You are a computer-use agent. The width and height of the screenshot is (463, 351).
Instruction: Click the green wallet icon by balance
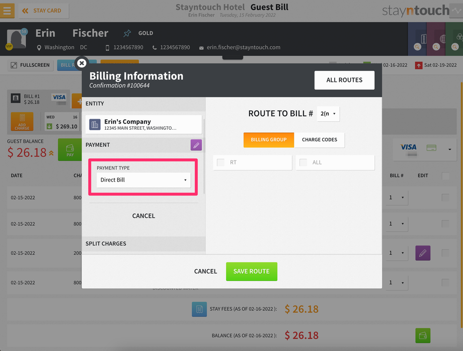[x=423, y=335]
